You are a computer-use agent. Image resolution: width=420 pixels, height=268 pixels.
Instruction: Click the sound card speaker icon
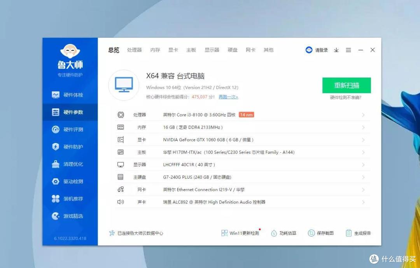[x=121, y=202]
